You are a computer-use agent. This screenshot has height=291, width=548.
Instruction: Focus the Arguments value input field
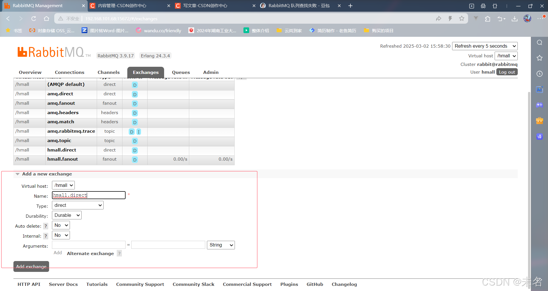168,245
